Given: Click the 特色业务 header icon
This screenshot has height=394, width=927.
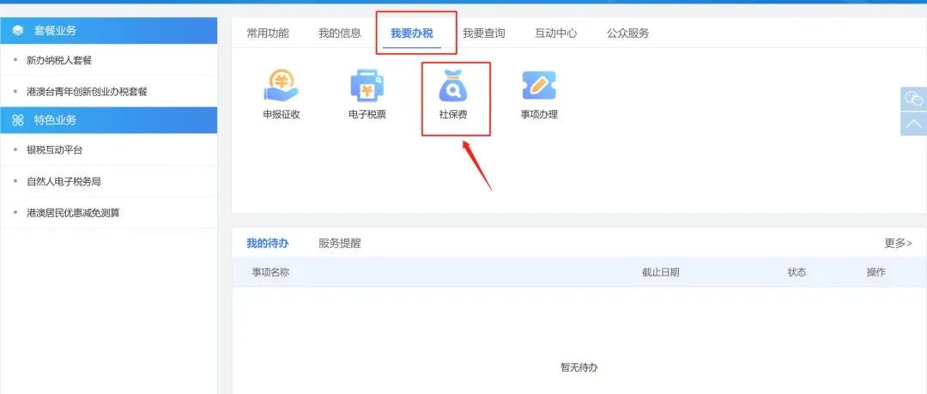Looking at the screenshot, I should [18, 120].
